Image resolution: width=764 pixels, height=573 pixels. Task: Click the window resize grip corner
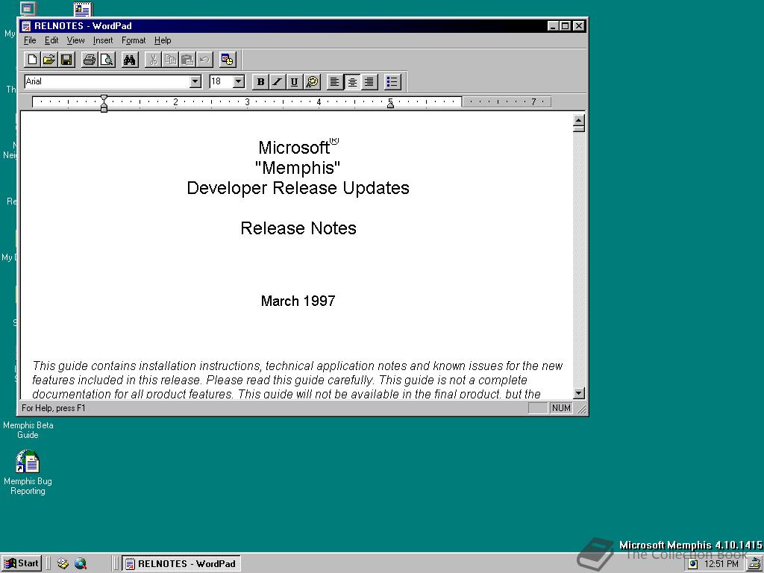[582, 410]
